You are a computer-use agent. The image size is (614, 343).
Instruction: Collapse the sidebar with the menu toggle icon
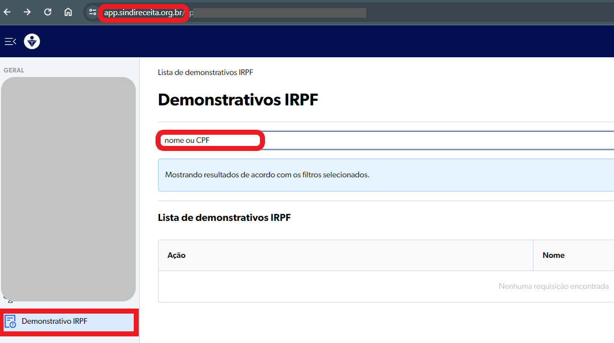point(10,42)
